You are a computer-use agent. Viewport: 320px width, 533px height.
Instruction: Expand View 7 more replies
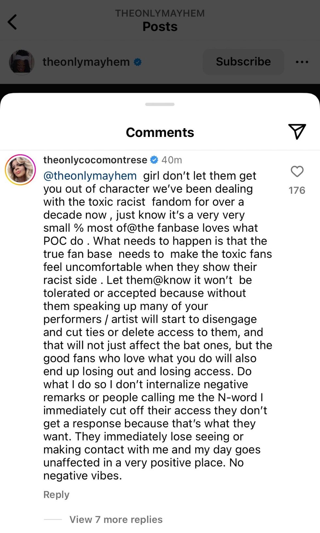pos(116,520)
